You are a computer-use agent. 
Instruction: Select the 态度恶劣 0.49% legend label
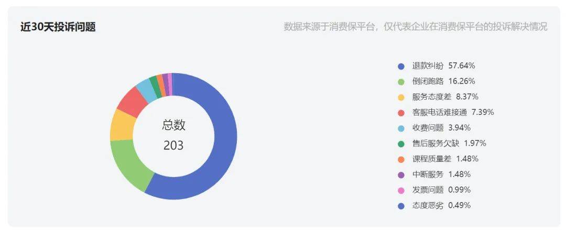click(441, 205)
